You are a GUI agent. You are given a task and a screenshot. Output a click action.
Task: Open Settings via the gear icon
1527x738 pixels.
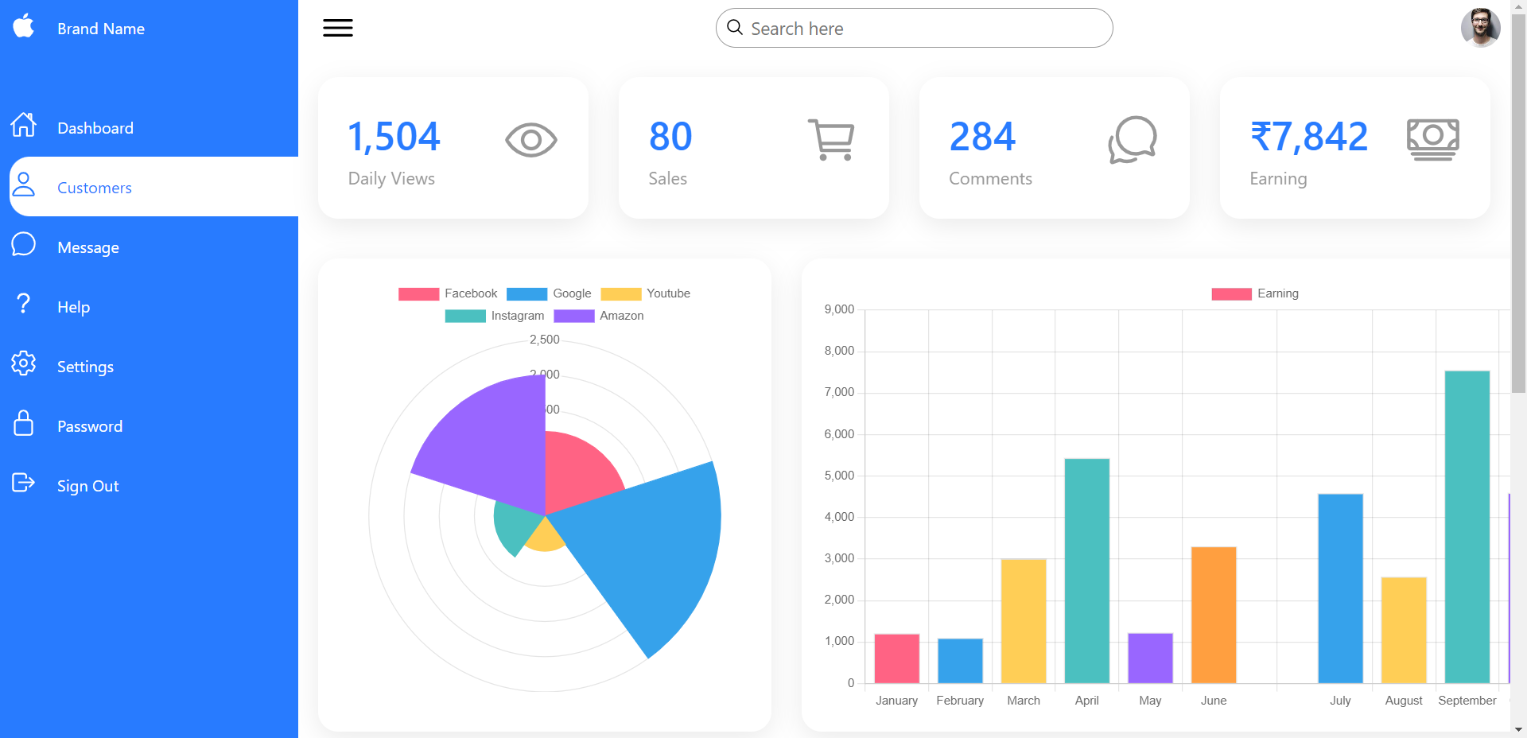point(24,364)
